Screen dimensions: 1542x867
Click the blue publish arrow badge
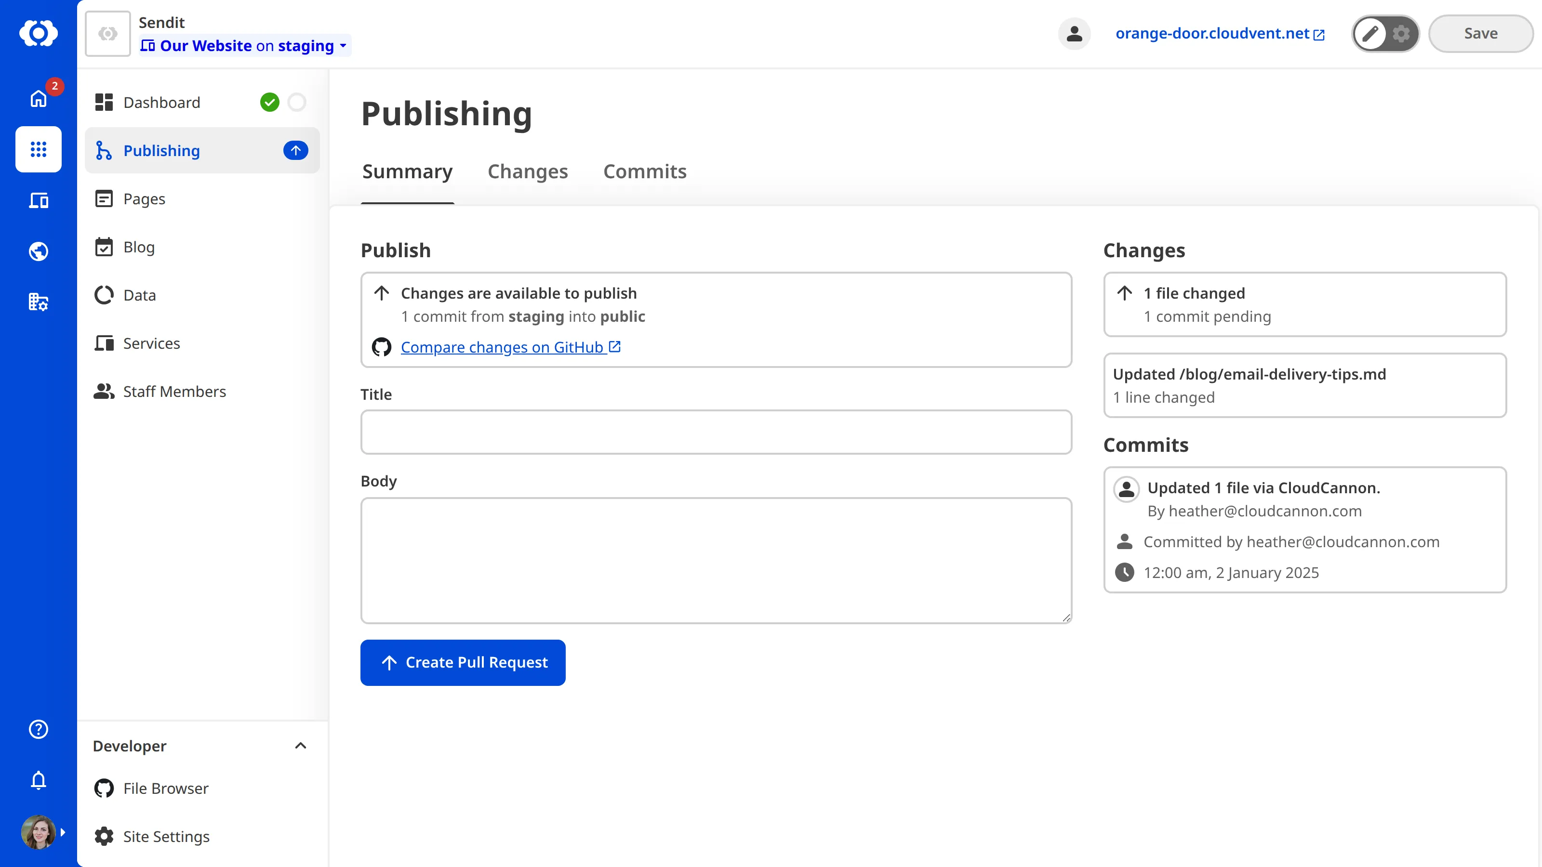(x=296, y=150)
